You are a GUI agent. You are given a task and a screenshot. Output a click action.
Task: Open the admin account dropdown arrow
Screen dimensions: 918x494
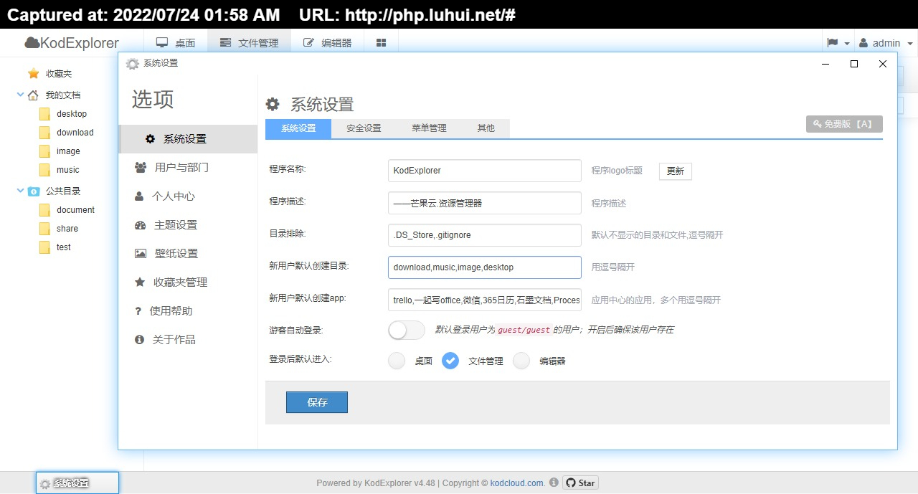pyautogui.click(x=910, y=43)
